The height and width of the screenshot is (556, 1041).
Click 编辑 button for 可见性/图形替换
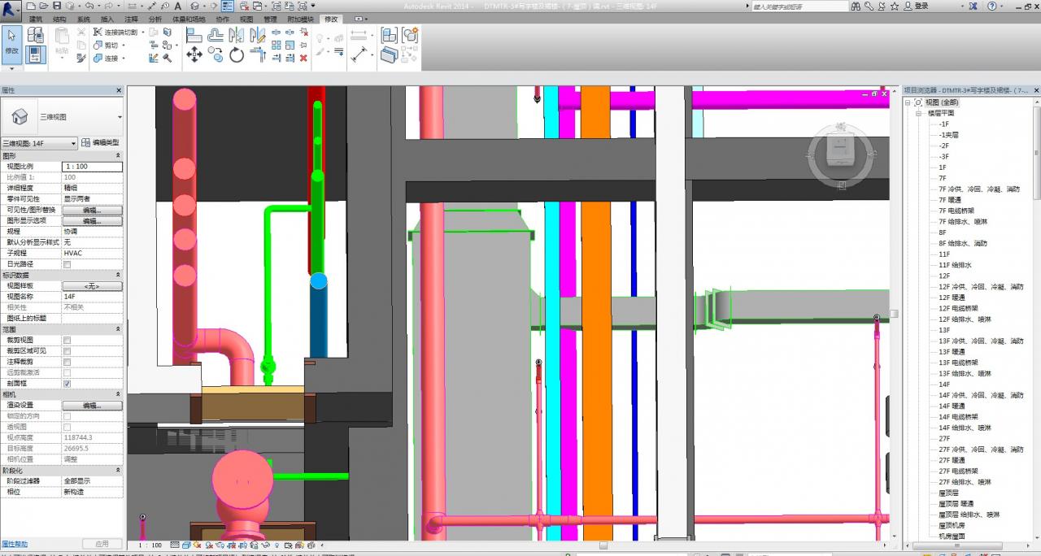click(91, 210)
